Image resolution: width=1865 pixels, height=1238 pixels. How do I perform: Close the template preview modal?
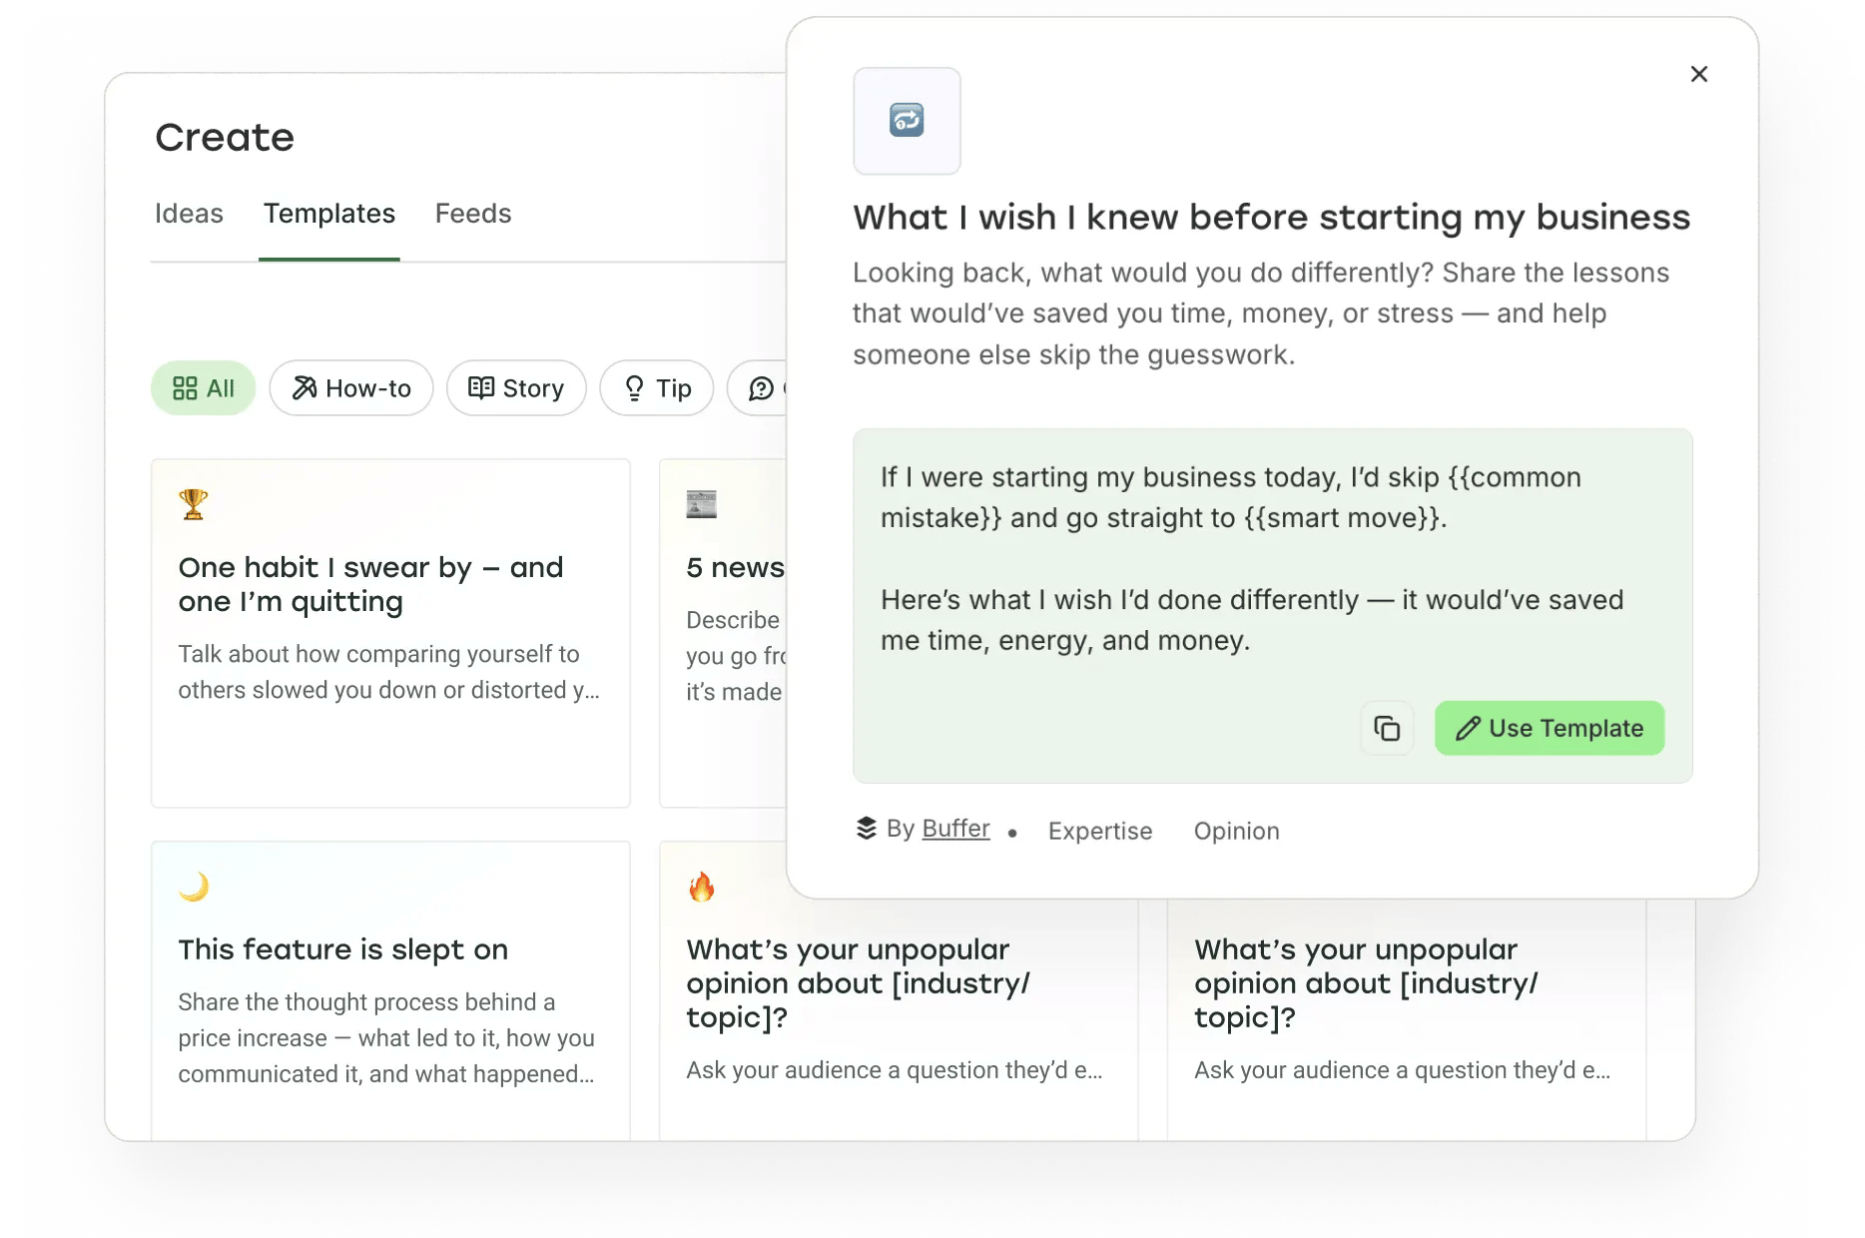[1699, 74]
